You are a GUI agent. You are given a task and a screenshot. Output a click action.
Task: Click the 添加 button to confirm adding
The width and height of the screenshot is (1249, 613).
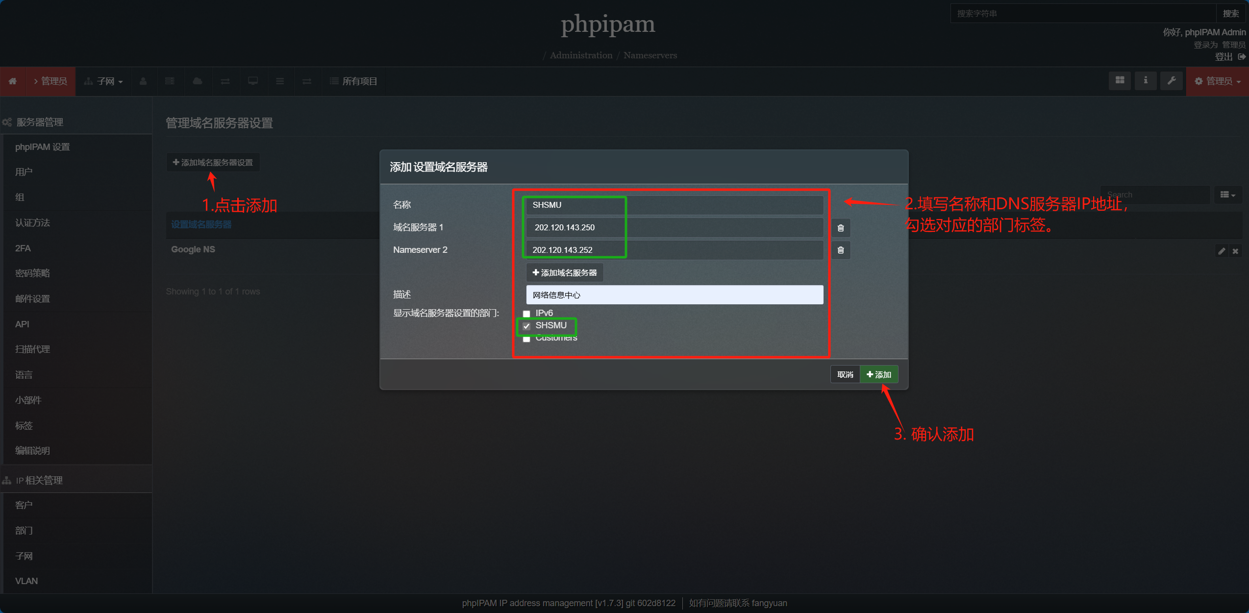pos(879,374)
